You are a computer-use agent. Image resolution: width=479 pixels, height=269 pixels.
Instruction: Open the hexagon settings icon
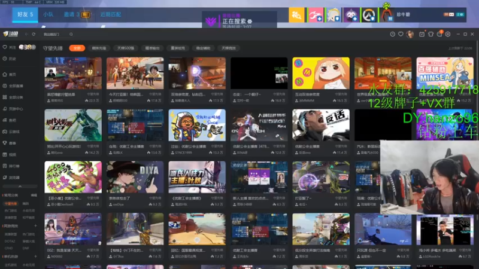pos(448,34)
